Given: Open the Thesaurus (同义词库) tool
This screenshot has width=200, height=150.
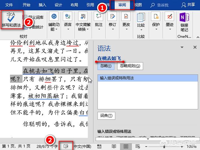Looking at the screenshot, I should tap(33, 17).
